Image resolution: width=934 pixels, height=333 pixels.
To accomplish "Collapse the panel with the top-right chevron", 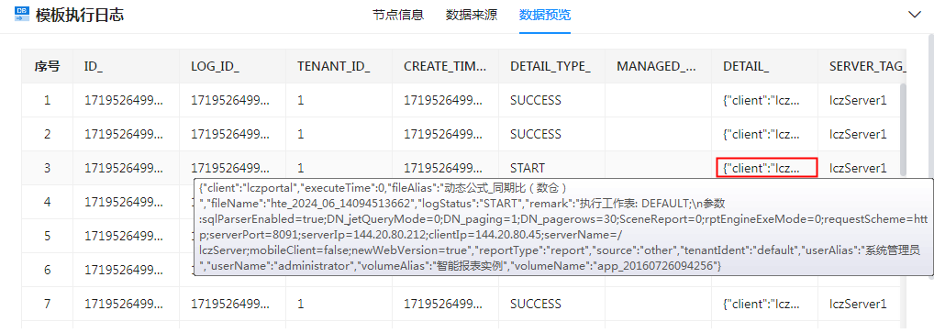I will tap(914, 15).
